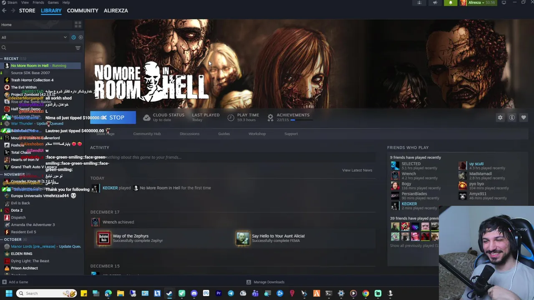The image size is (534, 300).
Task: Open Google Chrome from the taskbar
Action: coord(365,293)
